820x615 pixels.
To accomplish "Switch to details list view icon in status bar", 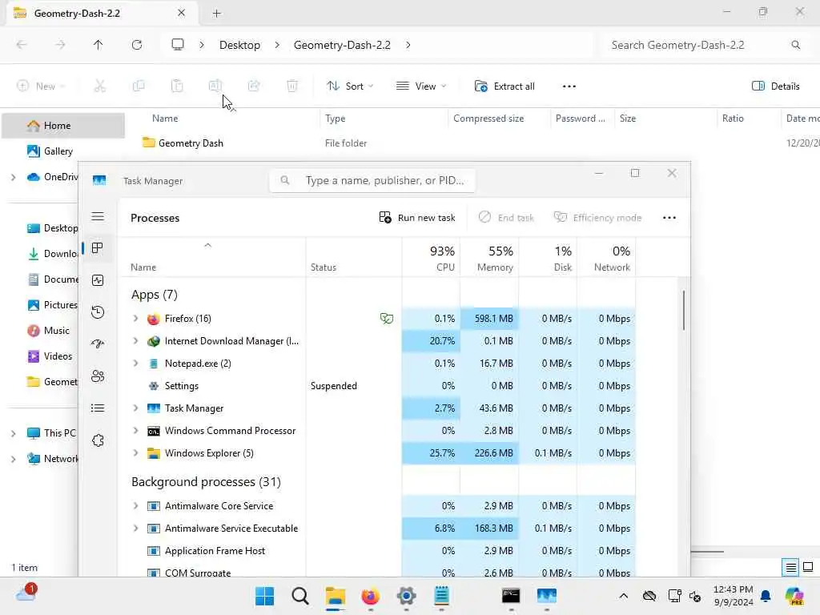I will pos(790,567).
